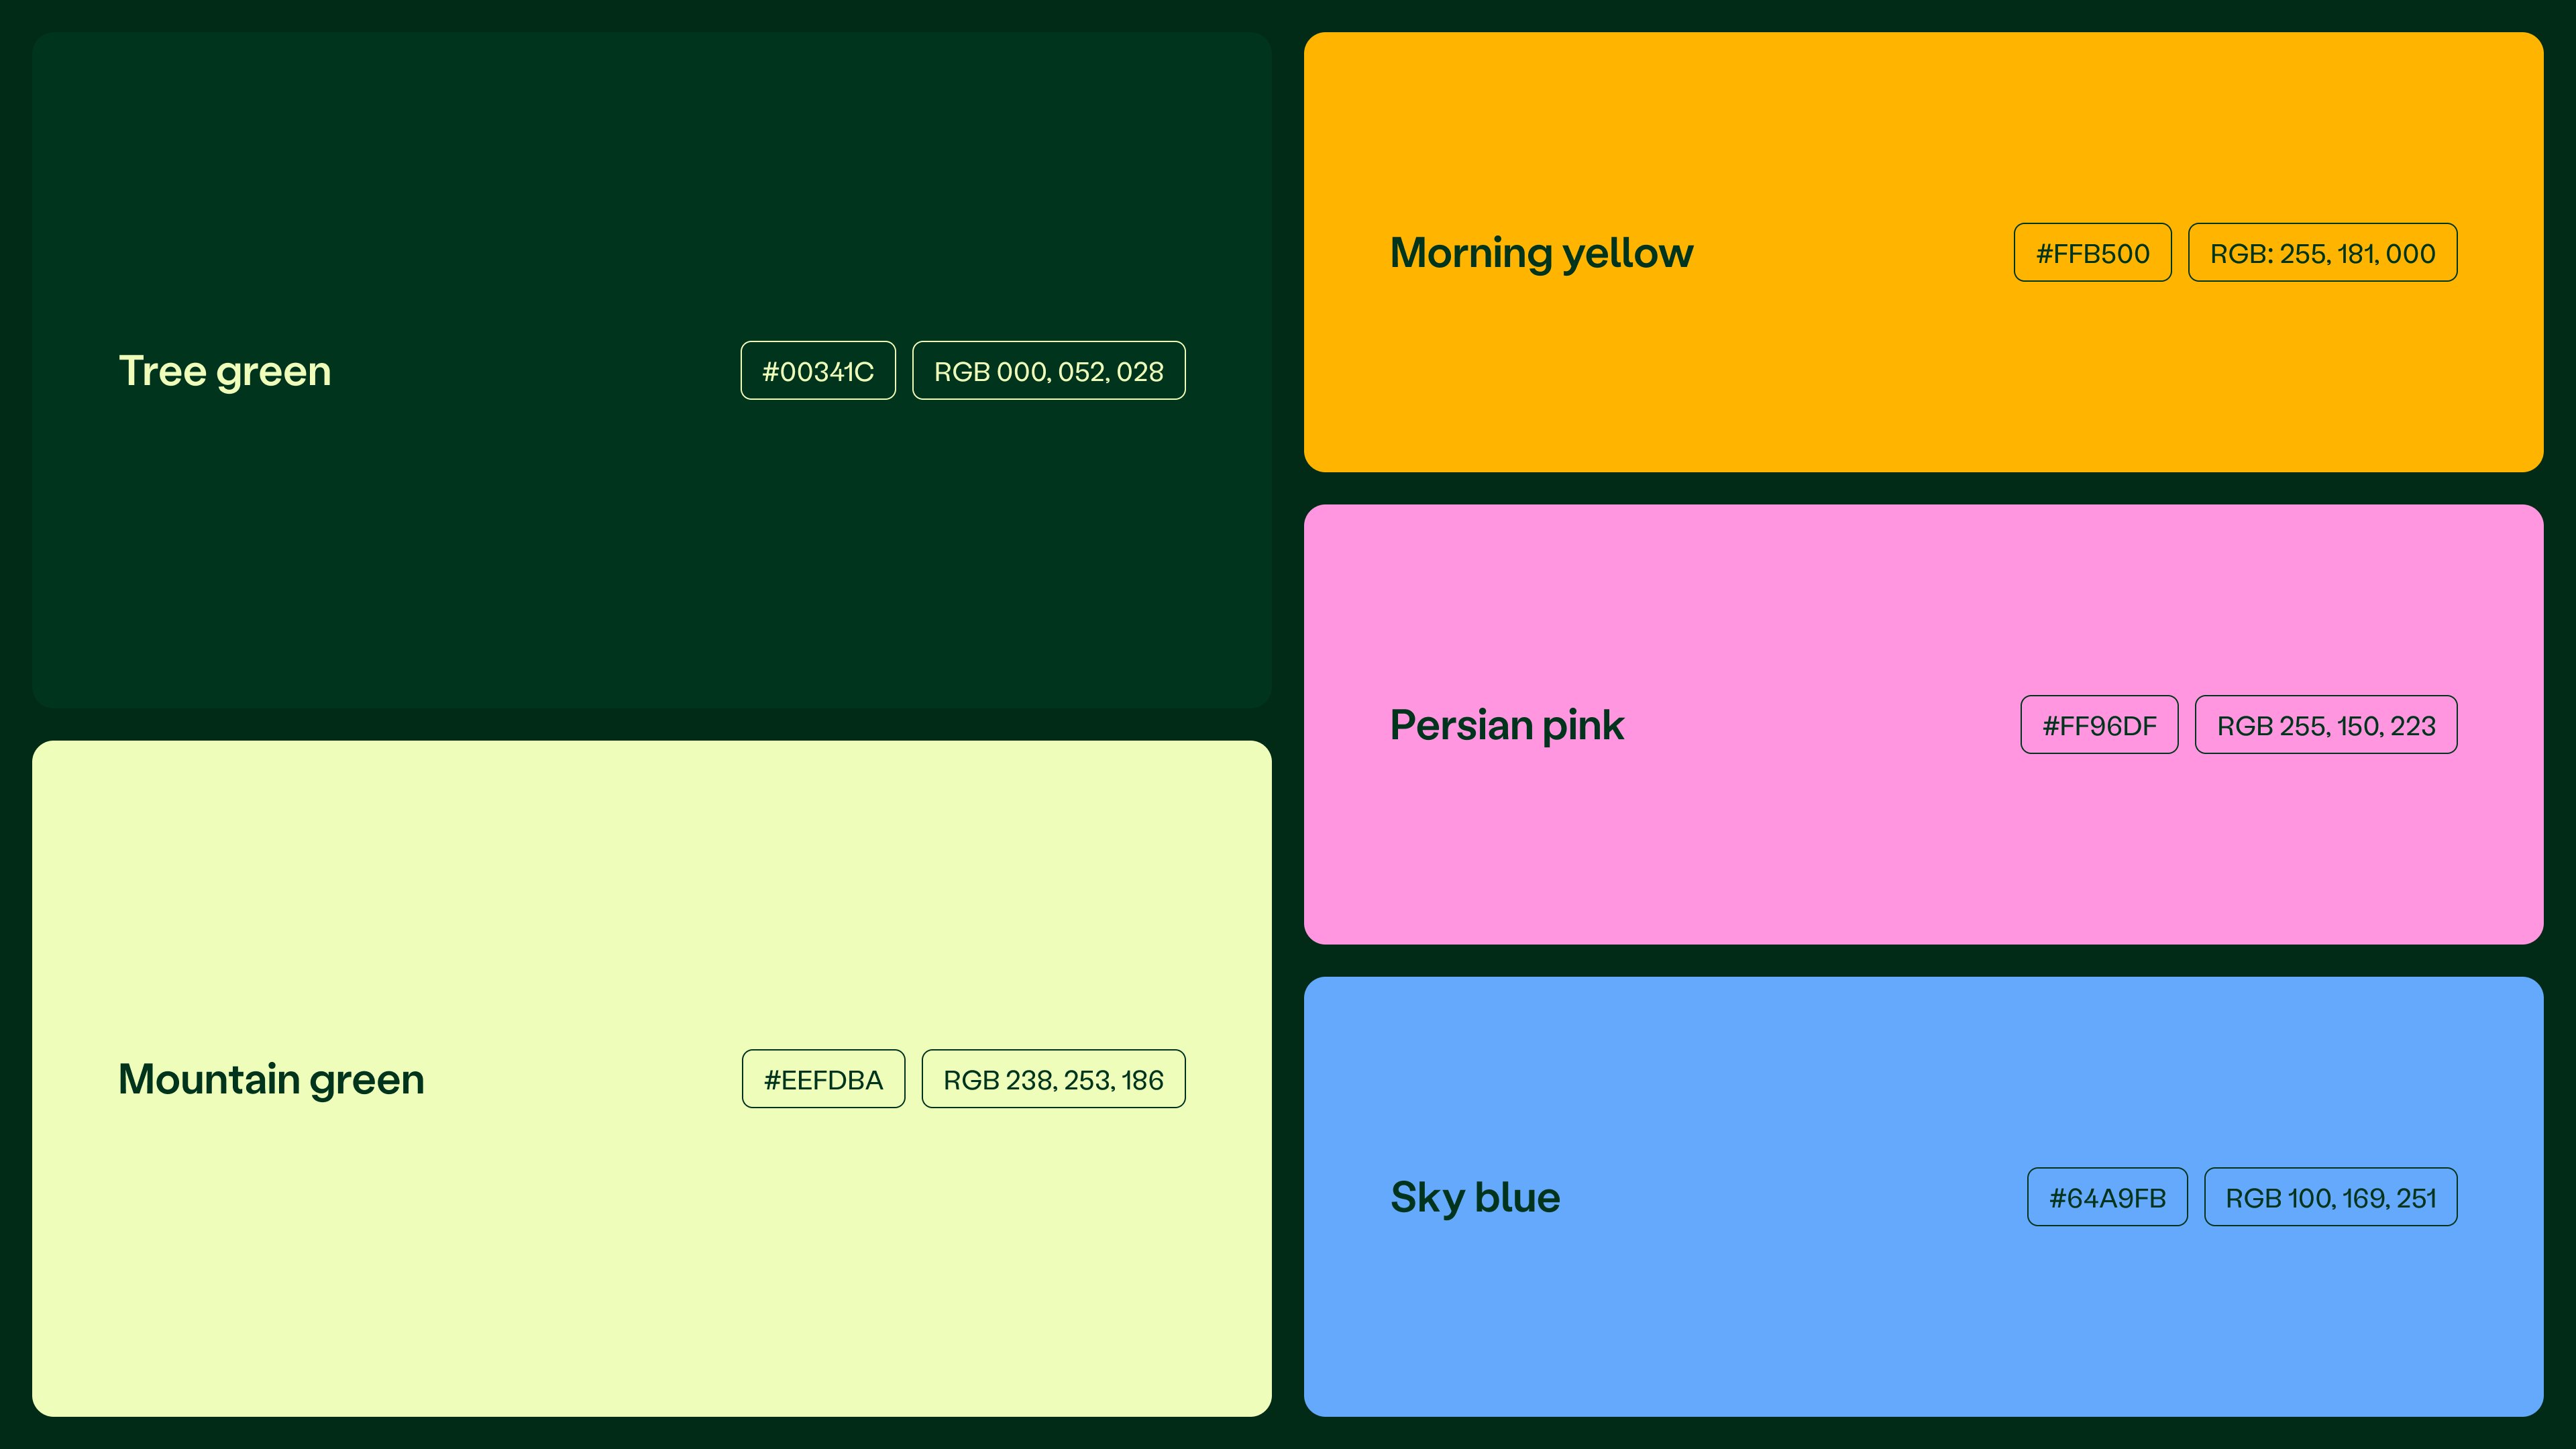The height and width of the screenshot is (1449, 2576).
Task: Click the RGB 000, 052, 028 tag
Action: pyautogui.click(x=1048, y=371)
